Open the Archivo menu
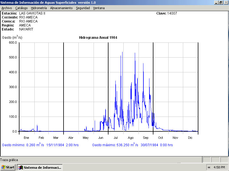229x171 pixels. pos(7,8)
